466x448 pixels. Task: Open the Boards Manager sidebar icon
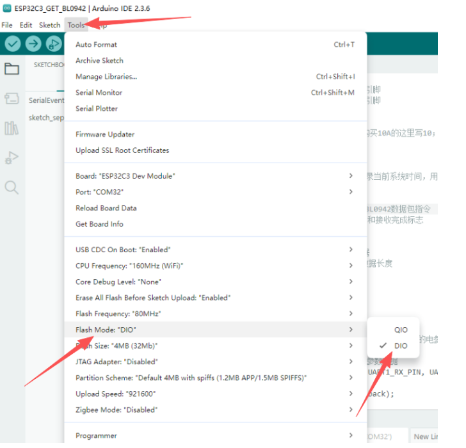coord(12,99)
